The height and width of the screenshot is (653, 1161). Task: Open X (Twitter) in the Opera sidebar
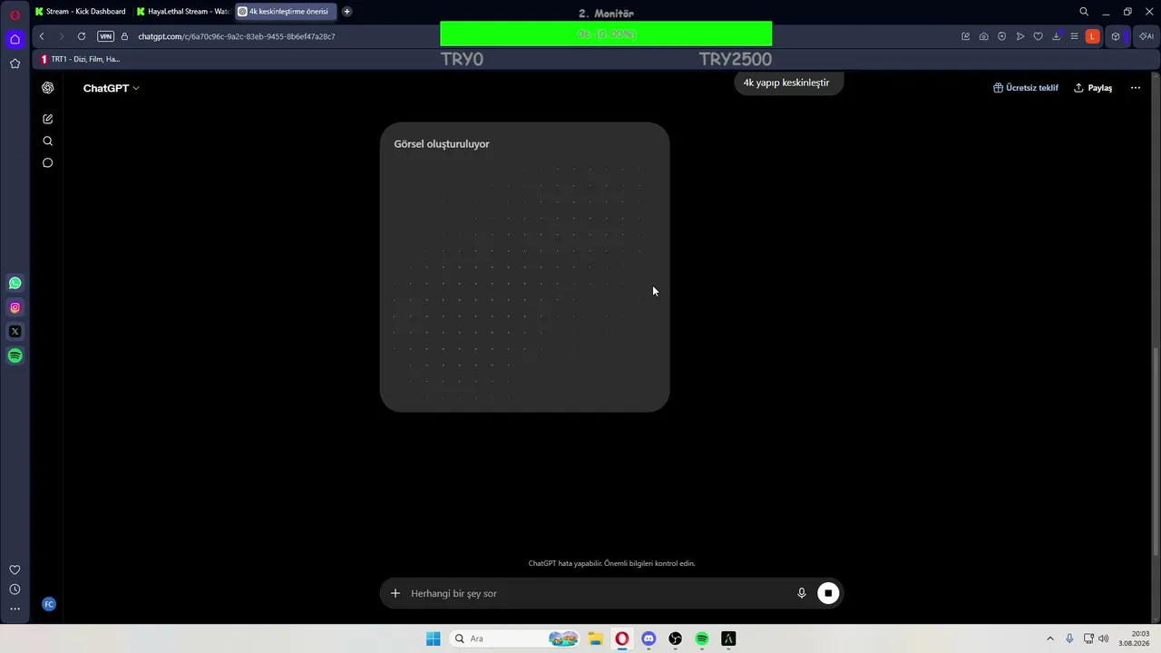(x=15, y=332)
